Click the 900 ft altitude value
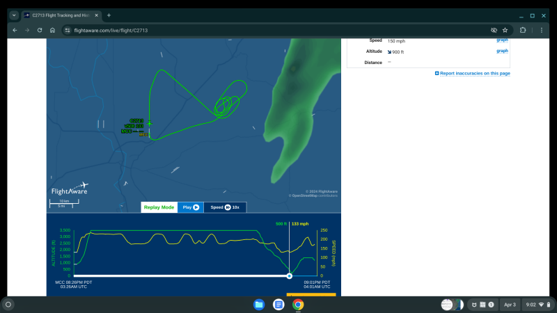Viewport: 557px width, 313px height. pos(398,51)
